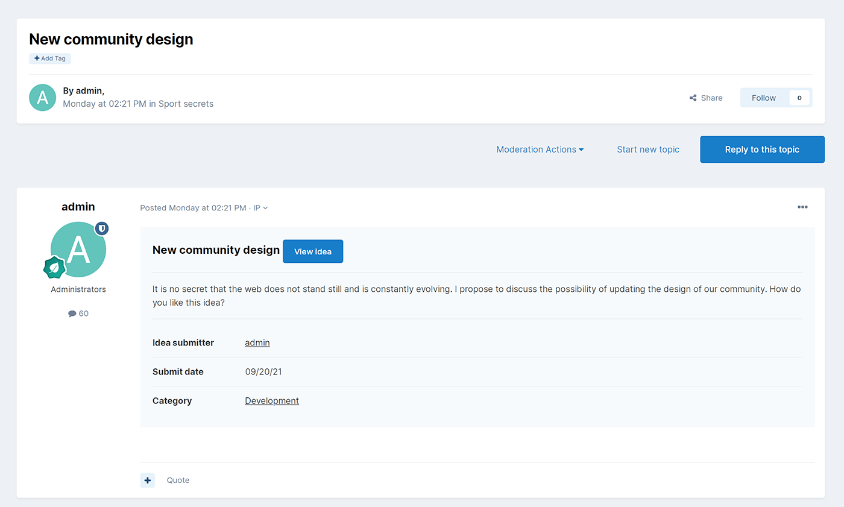844x507 pixels.
Task: Open the post options ellipsis menu
Action: click(x=802, y=207)
